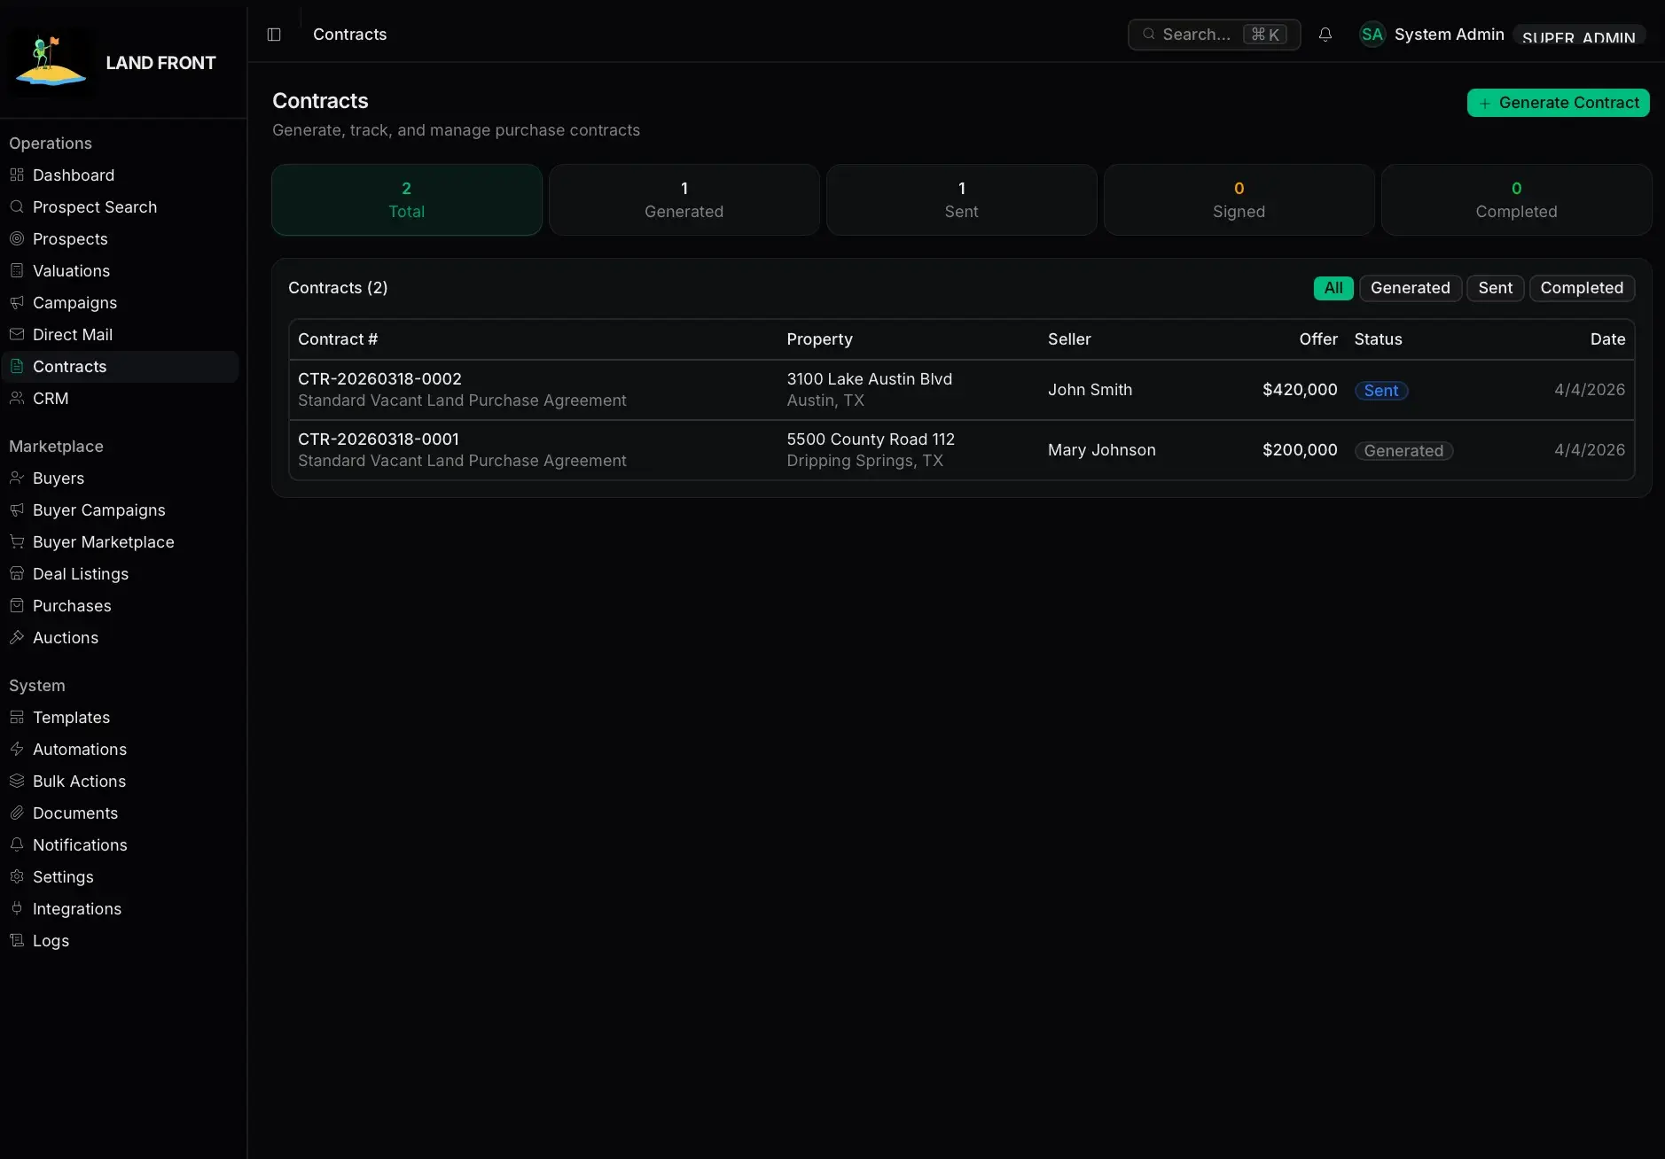Filter contracts by Completed
Viewport: 1665px width, 1159px height.
tap(1582, 288)
